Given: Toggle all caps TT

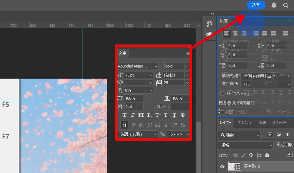Looking at the screenshot, I should [x=141, y=115].
